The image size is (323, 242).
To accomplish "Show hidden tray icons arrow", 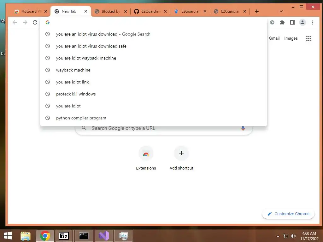I will [x=278, y=236].
